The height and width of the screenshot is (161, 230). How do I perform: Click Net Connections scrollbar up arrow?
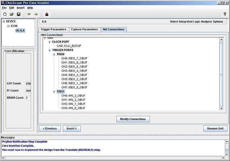[221, 39]
